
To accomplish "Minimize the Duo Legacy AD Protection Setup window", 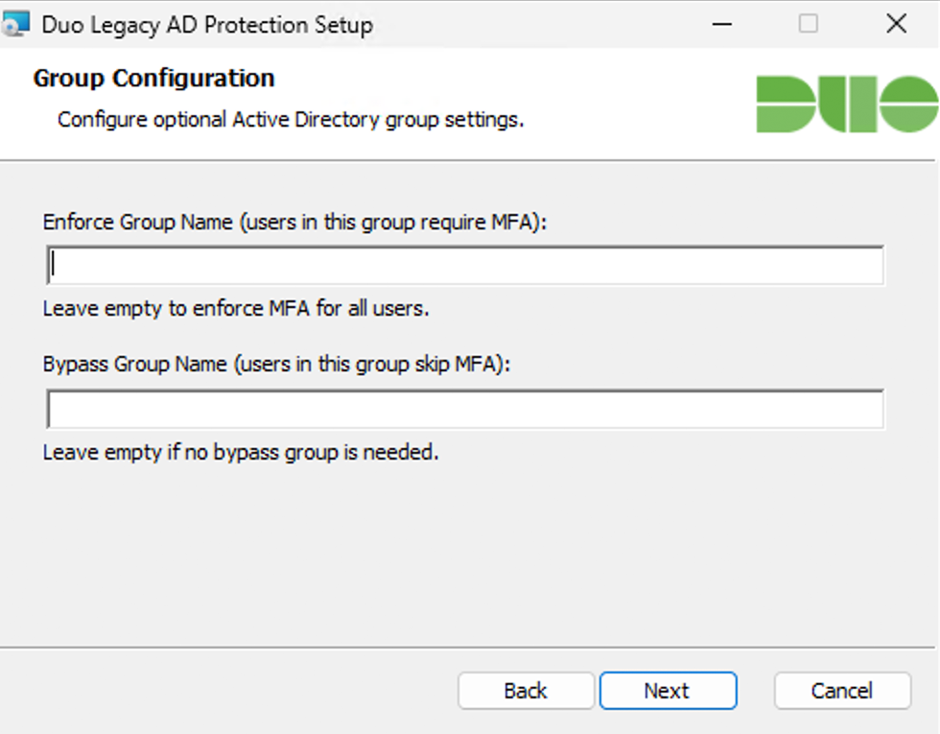I will click(x=721, y=25).
